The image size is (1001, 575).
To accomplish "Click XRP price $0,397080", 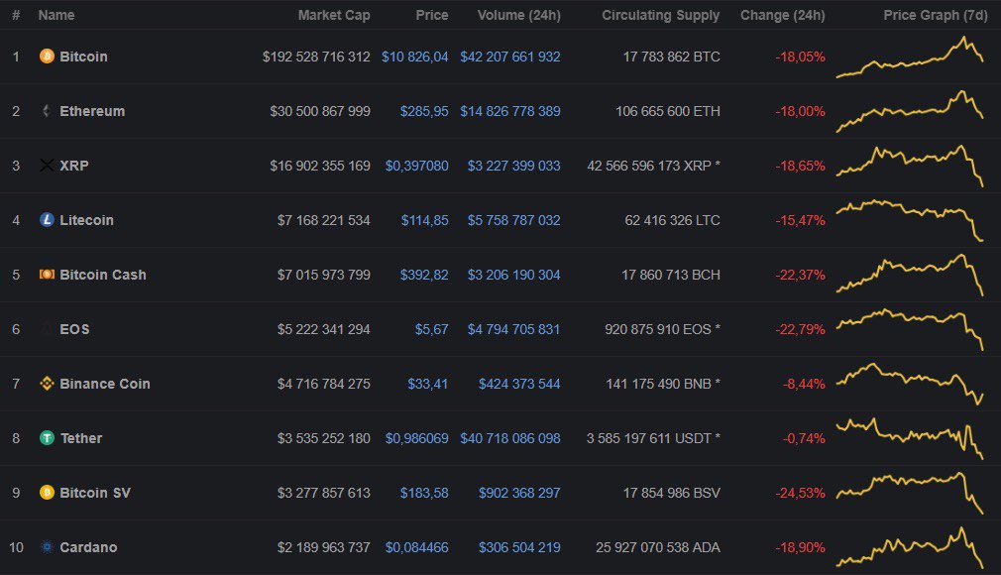I will click(x=417, y=166).
